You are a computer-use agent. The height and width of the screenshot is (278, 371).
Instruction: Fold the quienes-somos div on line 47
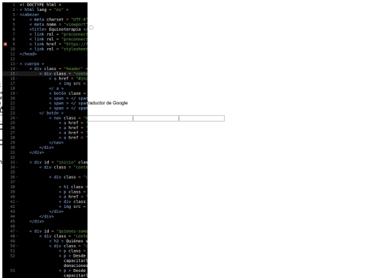coord(17,231)
